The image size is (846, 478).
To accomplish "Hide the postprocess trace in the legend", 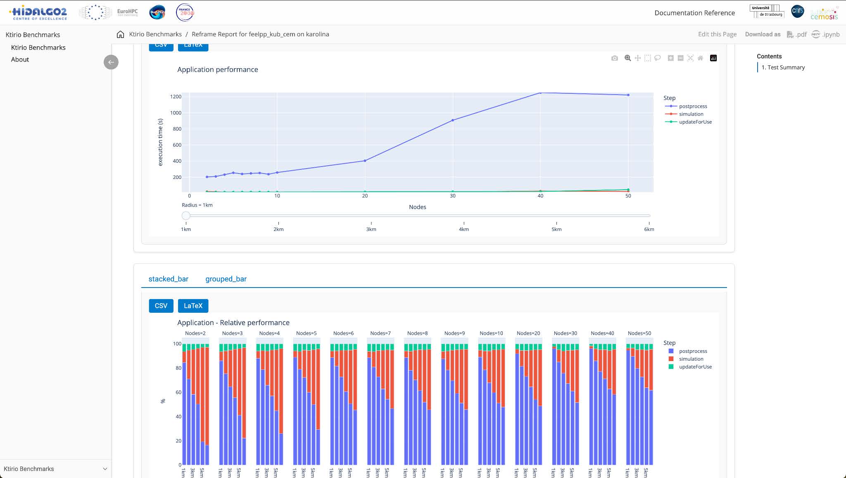I will [694, 106].
